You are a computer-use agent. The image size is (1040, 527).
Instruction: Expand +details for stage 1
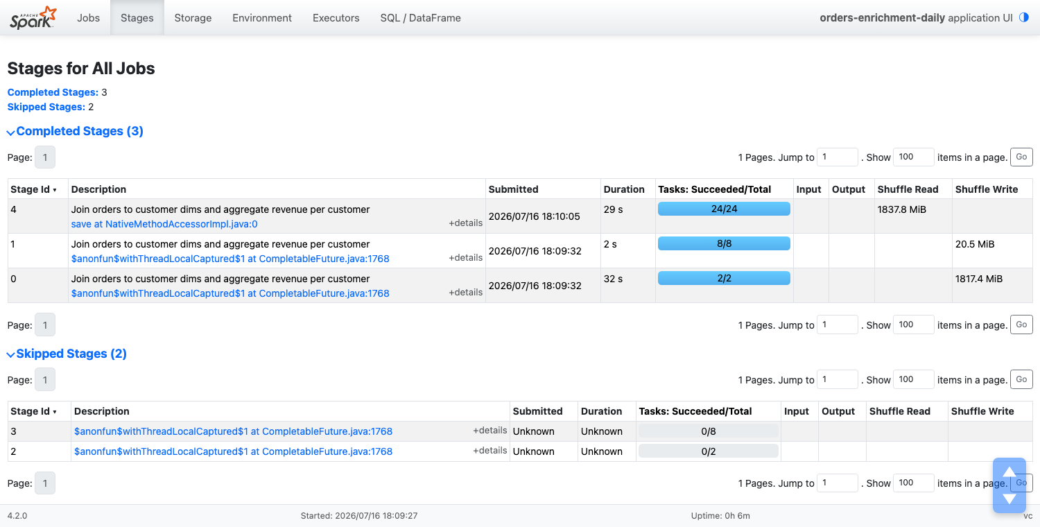click(x=465, y=258)
